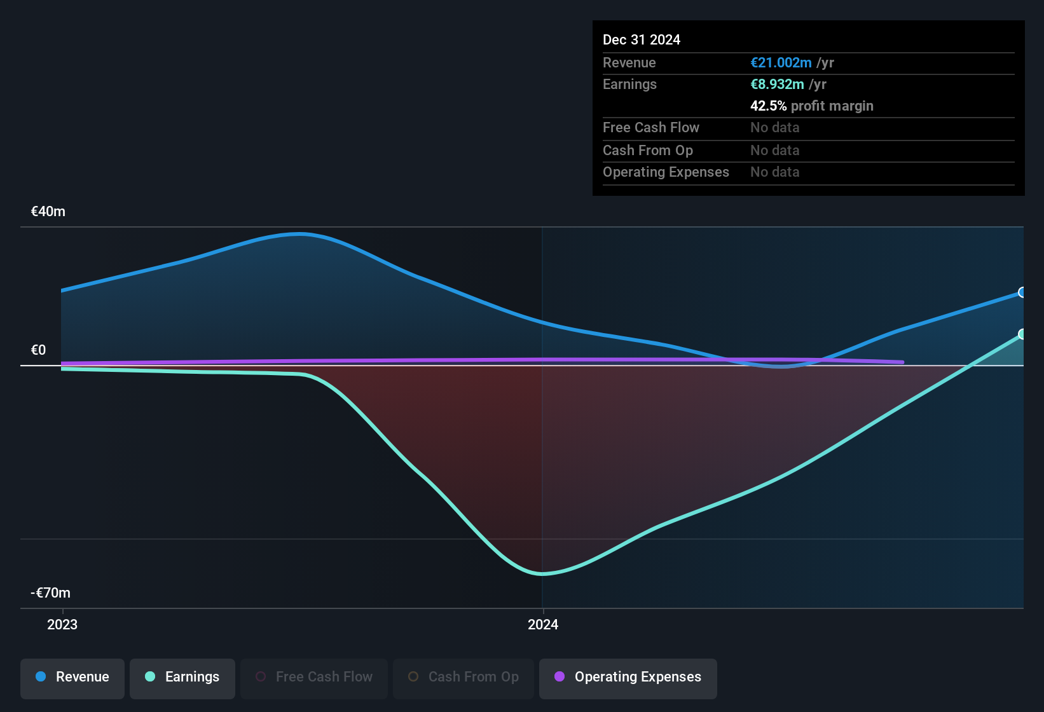Click the €40m y-axis label

(x=48, y=212)
